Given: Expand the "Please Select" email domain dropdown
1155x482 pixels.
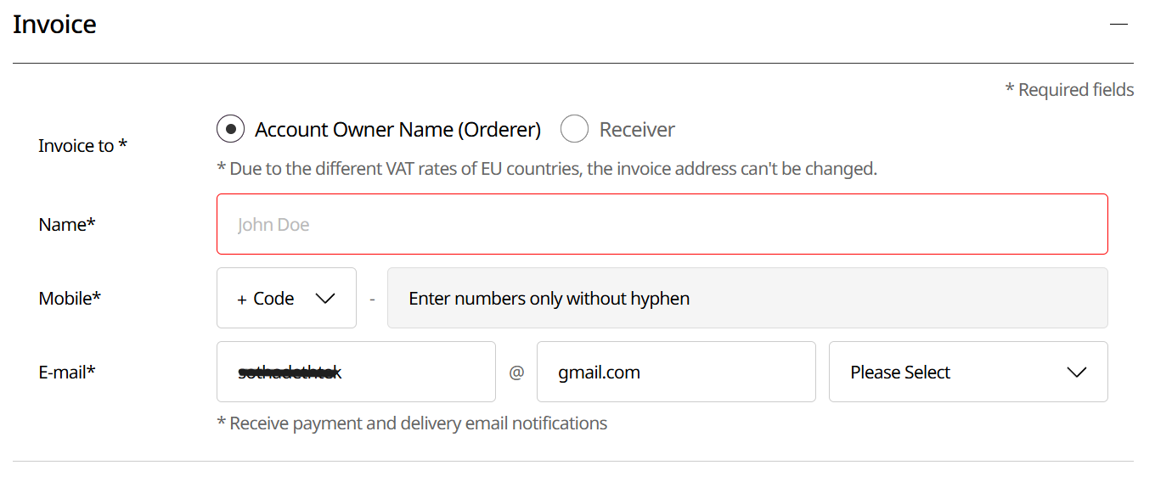Looking at the screenshot, I should click(x=968, y=372).
